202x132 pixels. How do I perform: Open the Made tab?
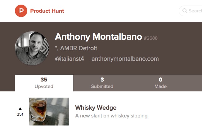pyautogui.click(x=160, y=83)
